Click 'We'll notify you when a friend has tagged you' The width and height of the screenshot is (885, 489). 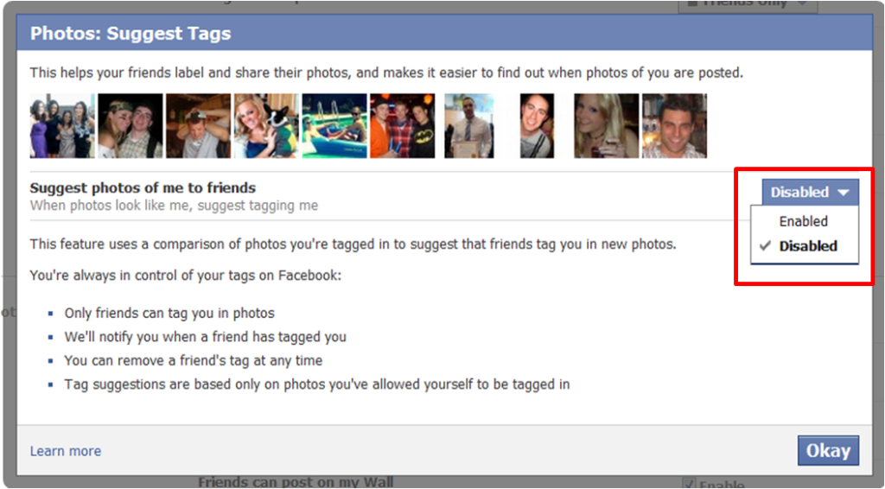(x=206, y=337)
